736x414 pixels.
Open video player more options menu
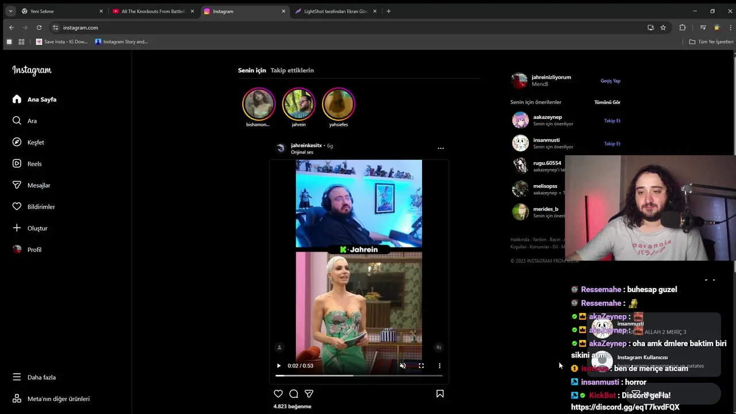pos(439,366)
